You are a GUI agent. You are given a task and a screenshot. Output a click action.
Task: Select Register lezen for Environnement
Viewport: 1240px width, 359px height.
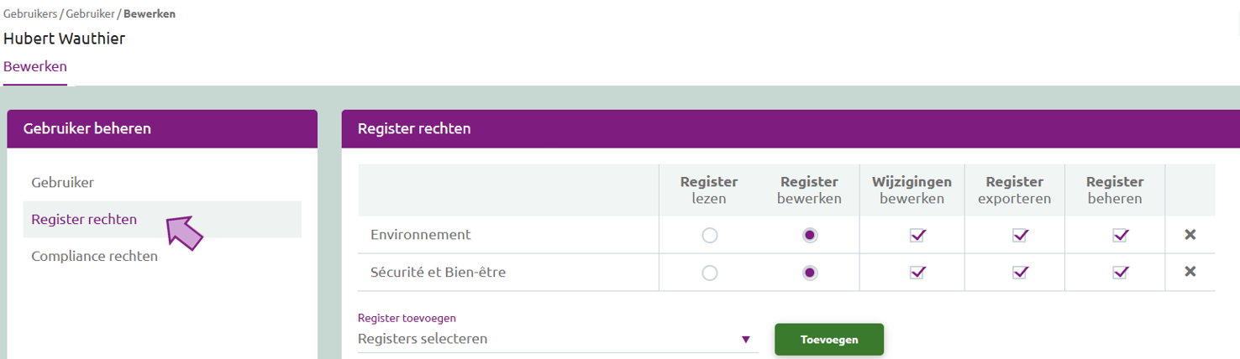pos(710,236)
